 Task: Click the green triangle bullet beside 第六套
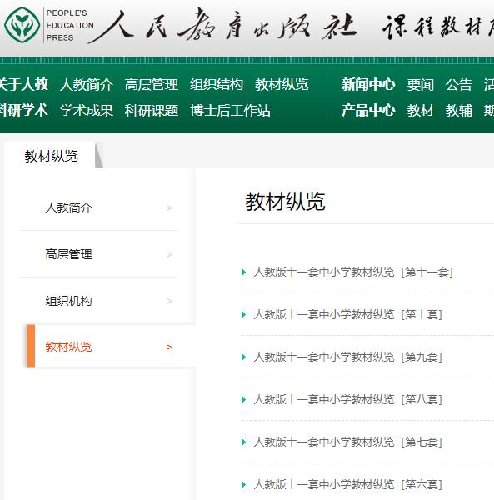[x=244, y=484]
